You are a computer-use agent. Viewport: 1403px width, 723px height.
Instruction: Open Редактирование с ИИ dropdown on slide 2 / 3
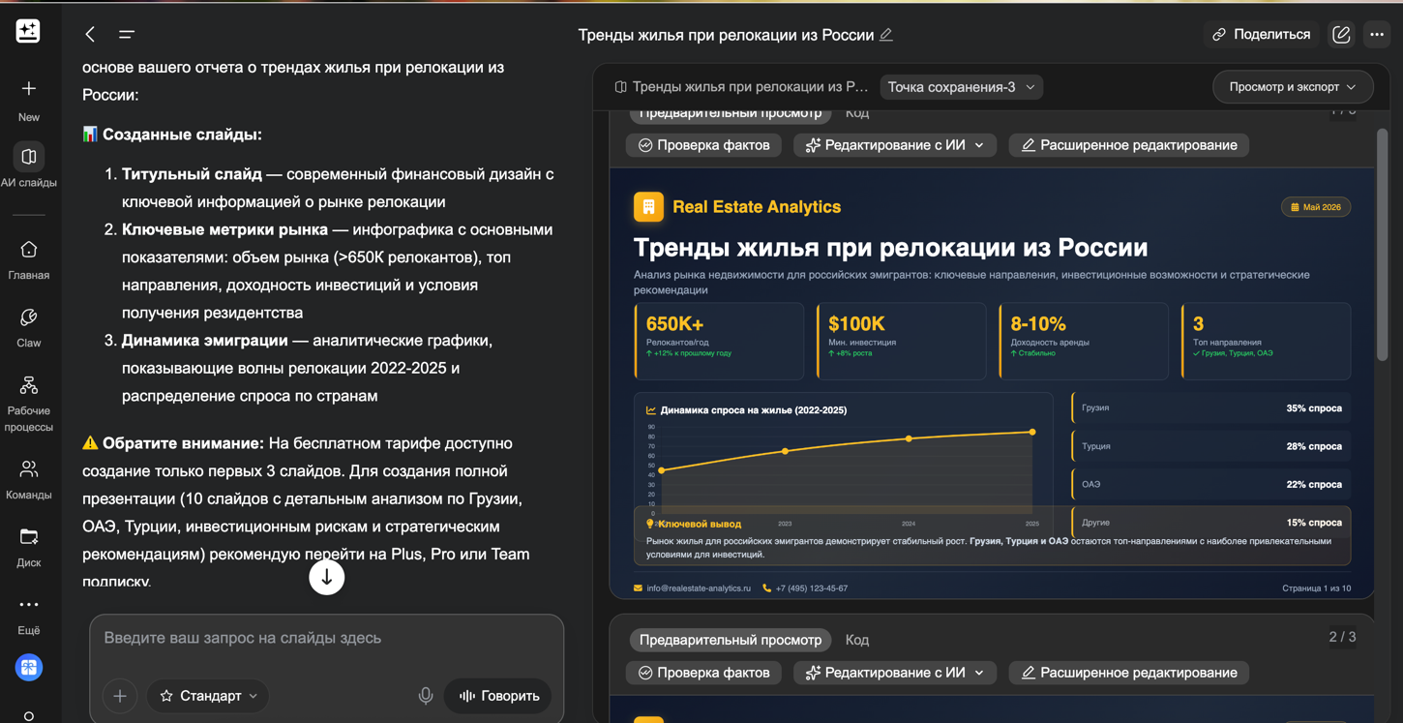click(x=895, y=673)
